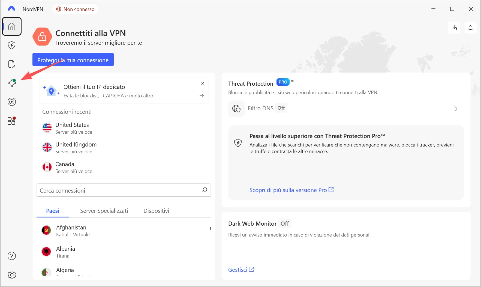The height and width of the screenshot is (287, 481).
Task: Open Dark Web Monitor radar icon
Action: (x=12, y=102)
